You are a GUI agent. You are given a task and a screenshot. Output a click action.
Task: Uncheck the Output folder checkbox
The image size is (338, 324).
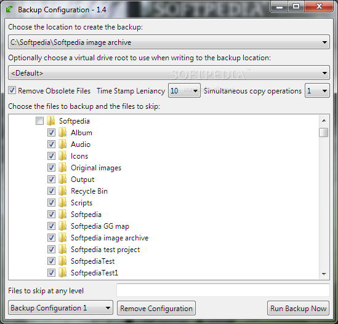(51, 179)
